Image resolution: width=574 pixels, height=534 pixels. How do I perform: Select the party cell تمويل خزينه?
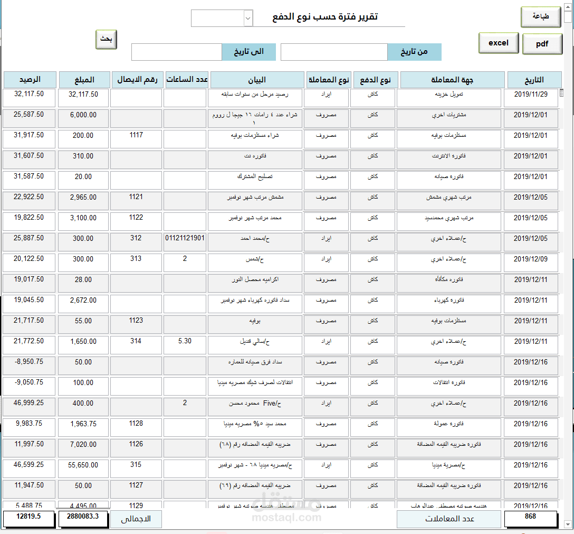click(449, 98)
